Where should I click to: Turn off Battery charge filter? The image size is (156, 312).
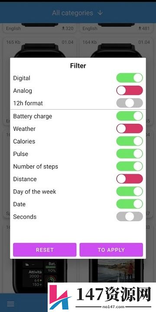click(x=130, y=116)
